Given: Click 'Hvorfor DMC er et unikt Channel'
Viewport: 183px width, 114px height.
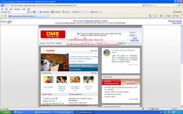Looking at the screenshot, I should 117,92.
